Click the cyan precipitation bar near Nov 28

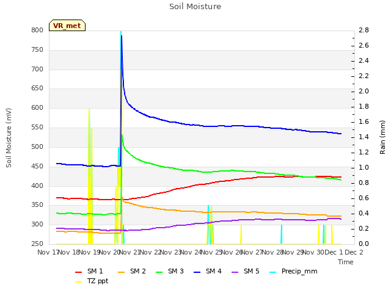[282, 234]
